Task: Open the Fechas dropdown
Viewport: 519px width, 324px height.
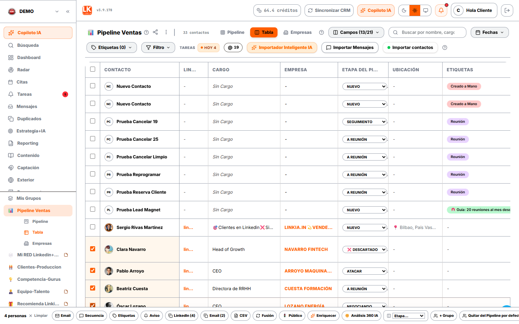Action: [490, 32]
